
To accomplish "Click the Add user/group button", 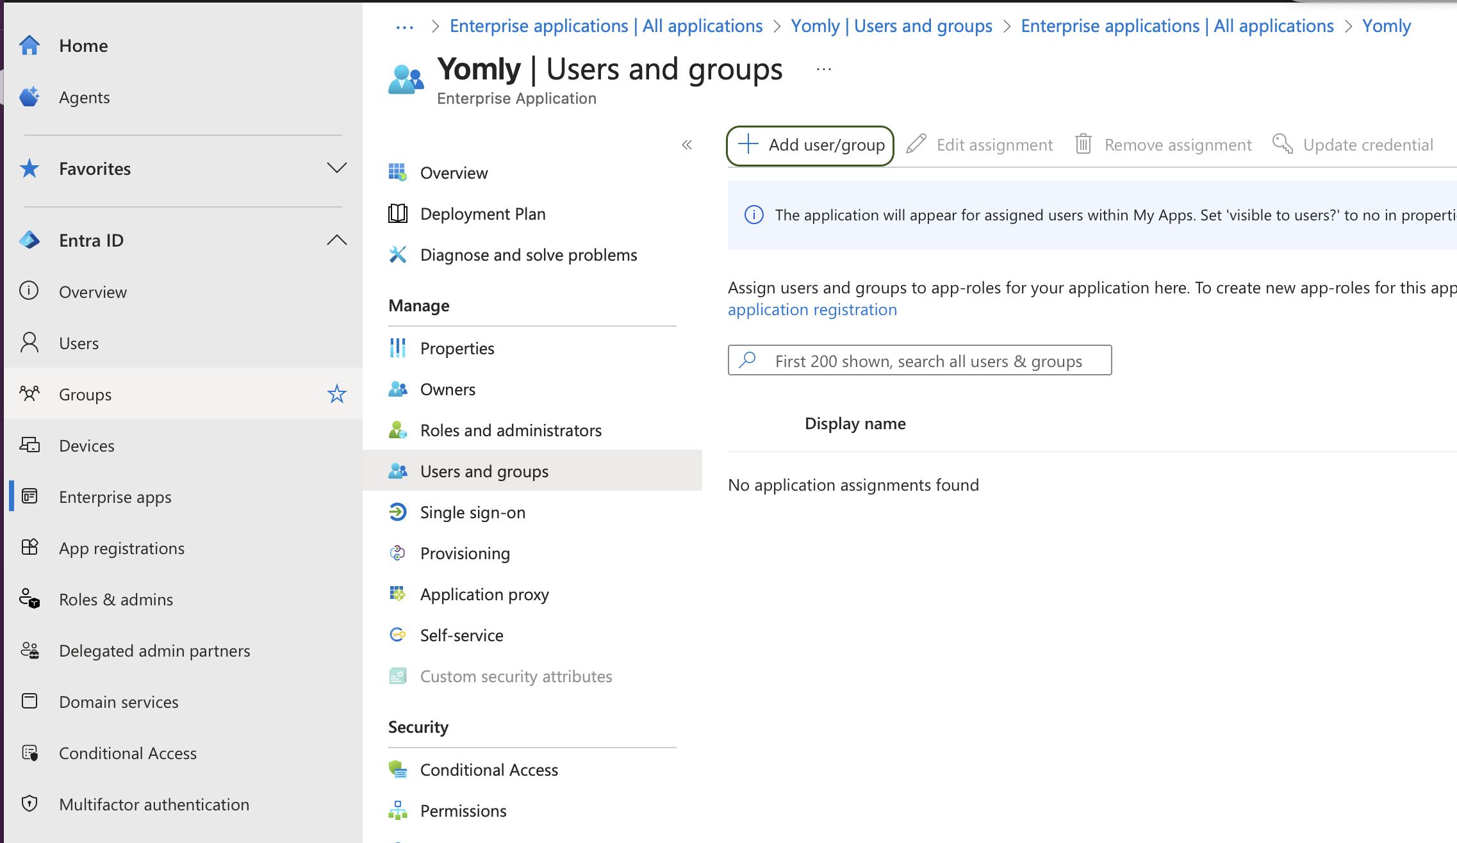I will point(811,145).
